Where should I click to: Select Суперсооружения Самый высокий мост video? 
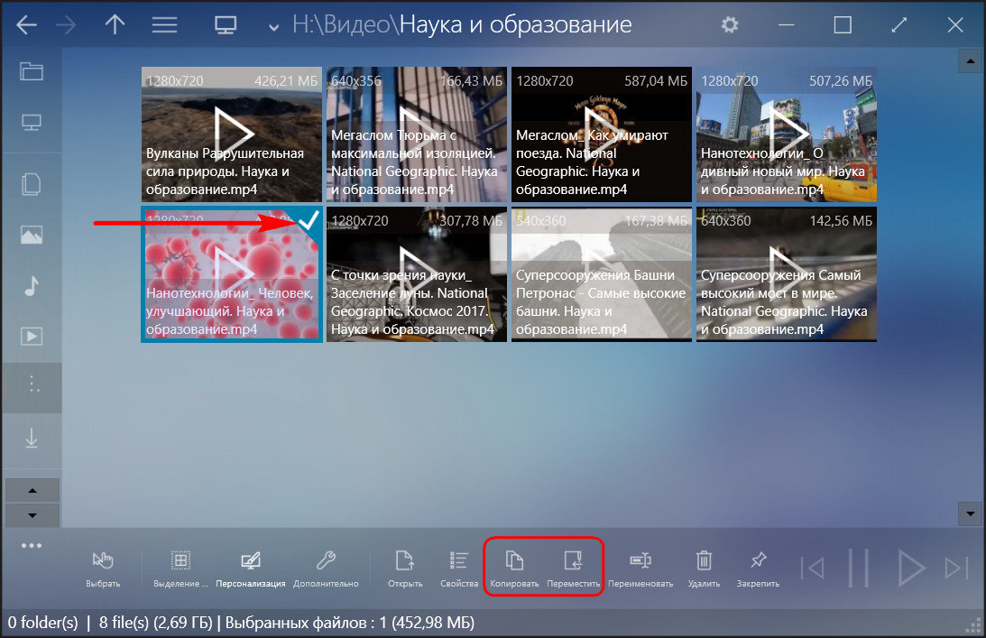tap(786, 274)
